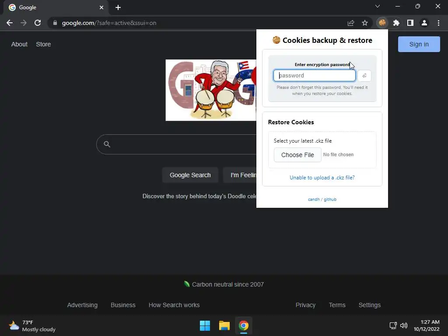Click the Google Search button
Screen dimensions: 448x336
tap(190, 175)
